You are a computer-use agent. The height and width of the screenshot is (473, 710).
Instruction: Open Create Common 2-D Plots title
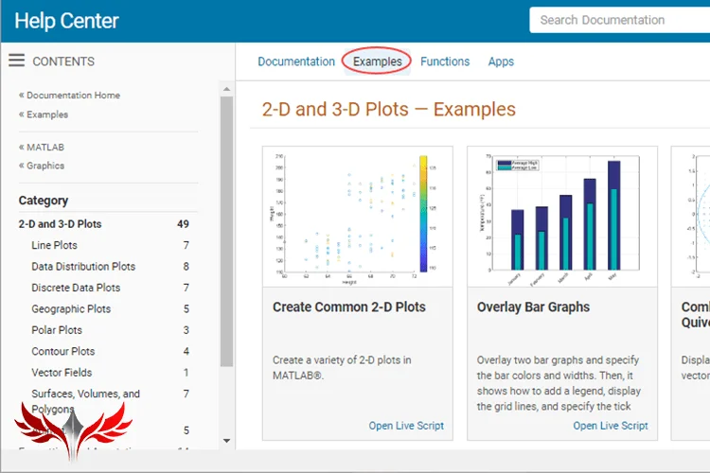click(349, 307)
